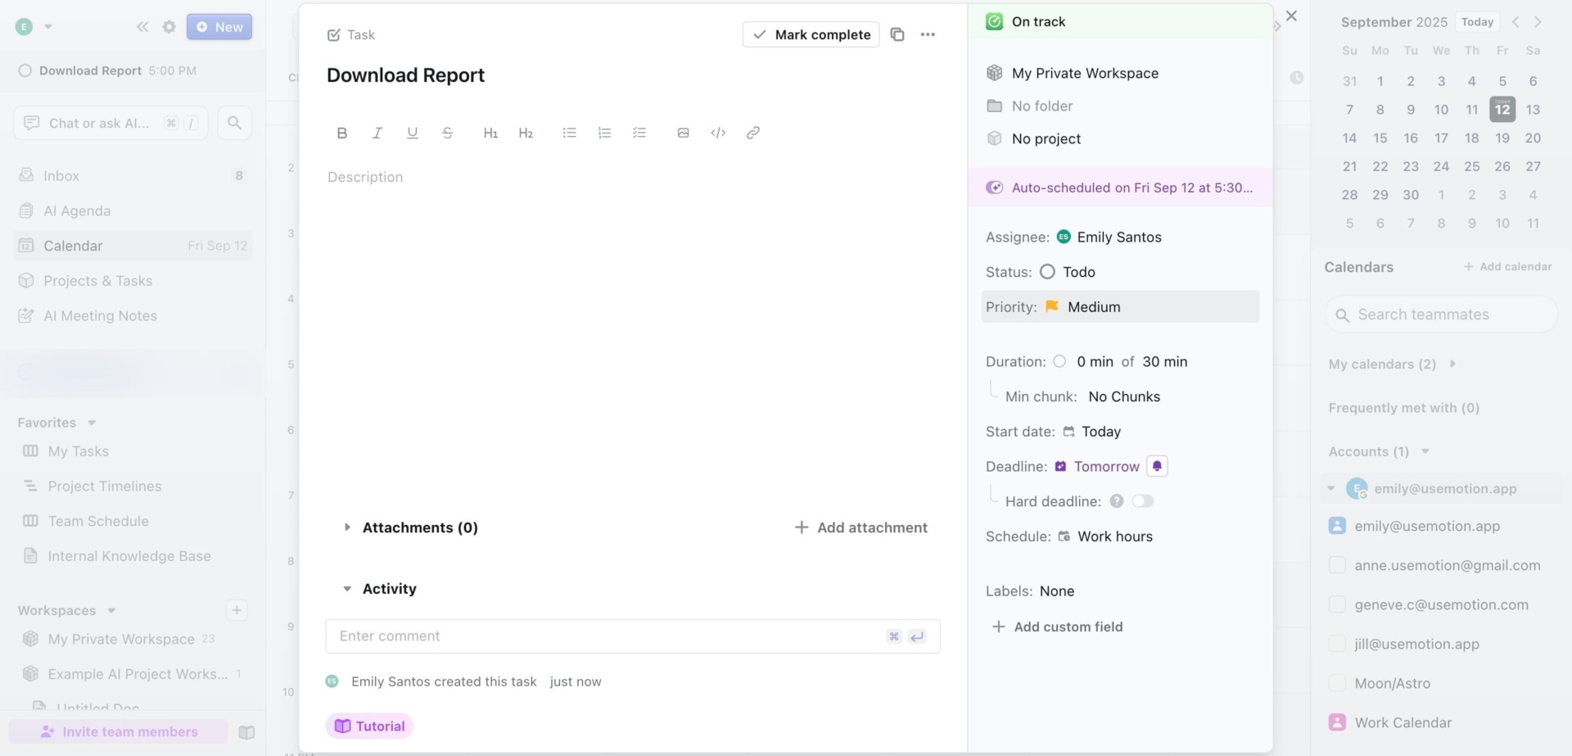Open AI Meeting Notes in the sidebar

click(x=133, y=316)
